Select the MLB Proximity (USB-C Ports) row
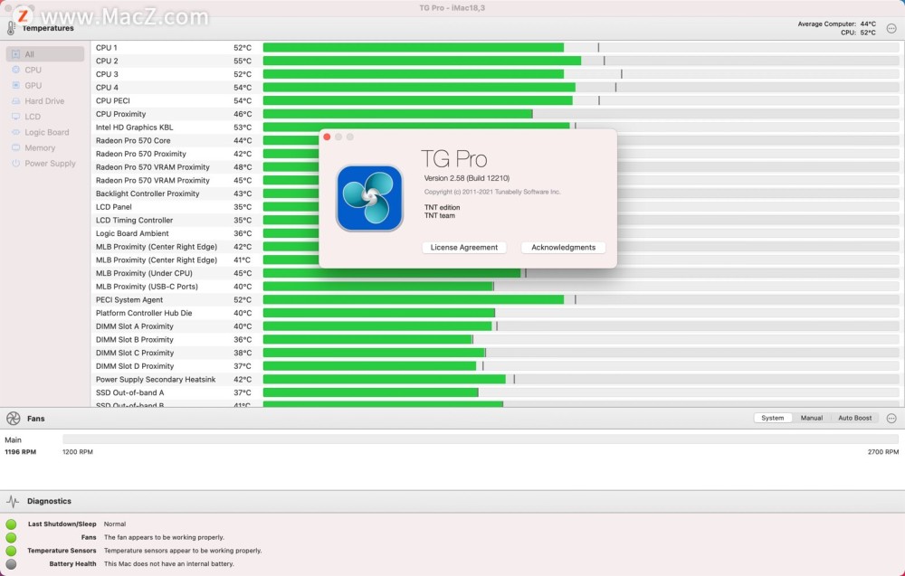 498,287
